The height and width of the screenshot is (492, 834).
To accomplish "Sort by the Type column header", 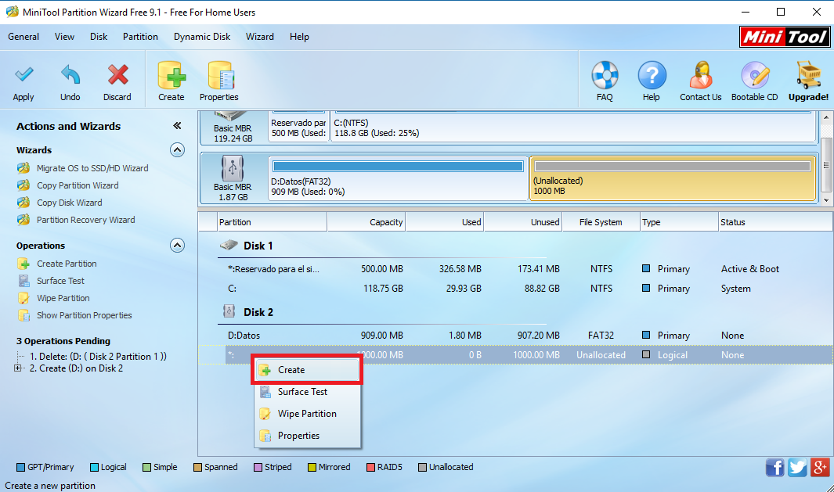I will (x=679, y=222).
